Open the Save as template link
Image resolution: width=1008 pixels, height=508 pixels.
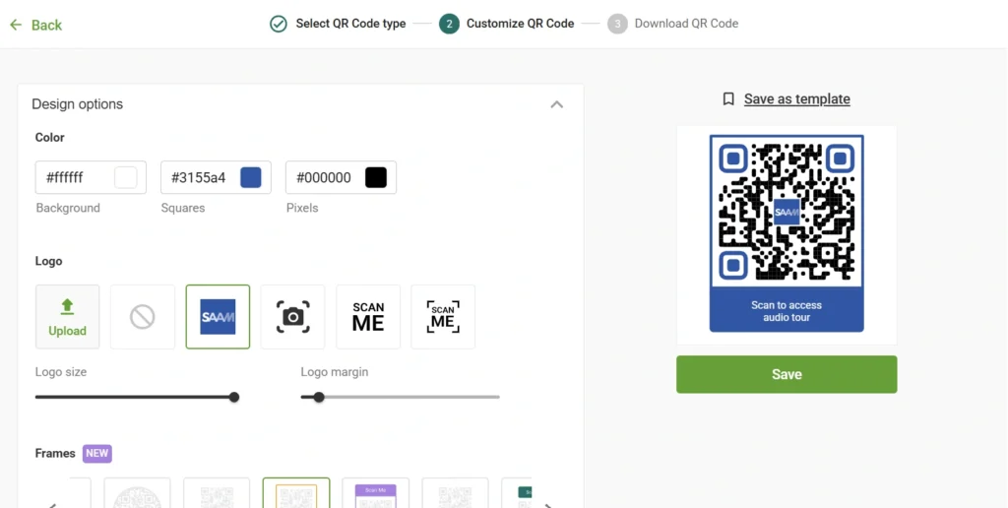[796, 99]
